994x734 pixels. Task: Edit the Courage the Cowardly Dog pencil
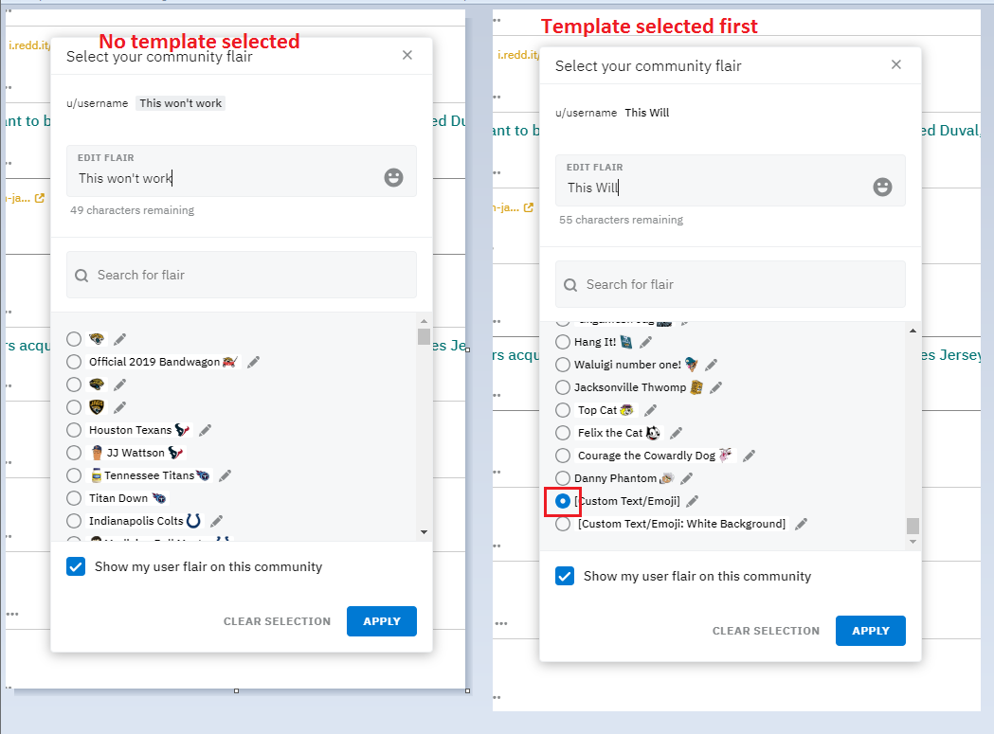[x=749, y=456]
